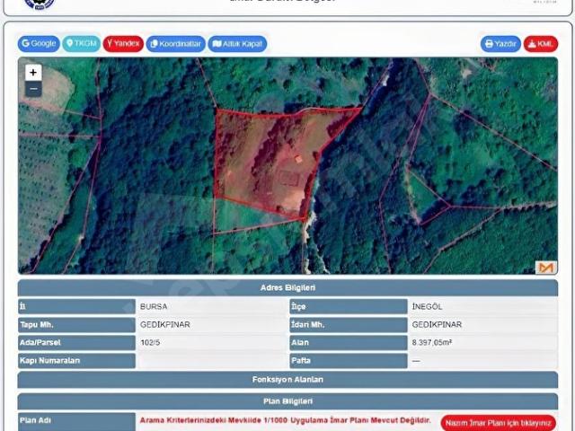
Task: Click the Adres Bilgileri section header
Action: 287,287
